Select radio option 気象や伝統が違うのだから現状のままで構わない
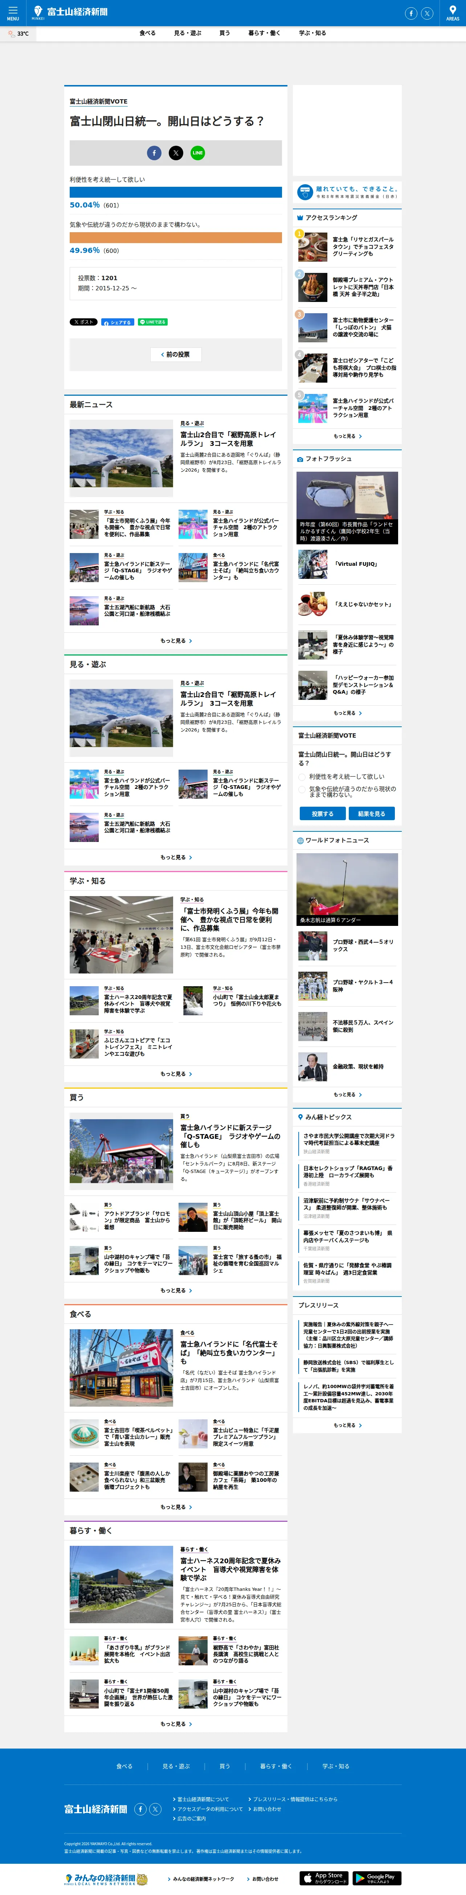 point(302,789)
